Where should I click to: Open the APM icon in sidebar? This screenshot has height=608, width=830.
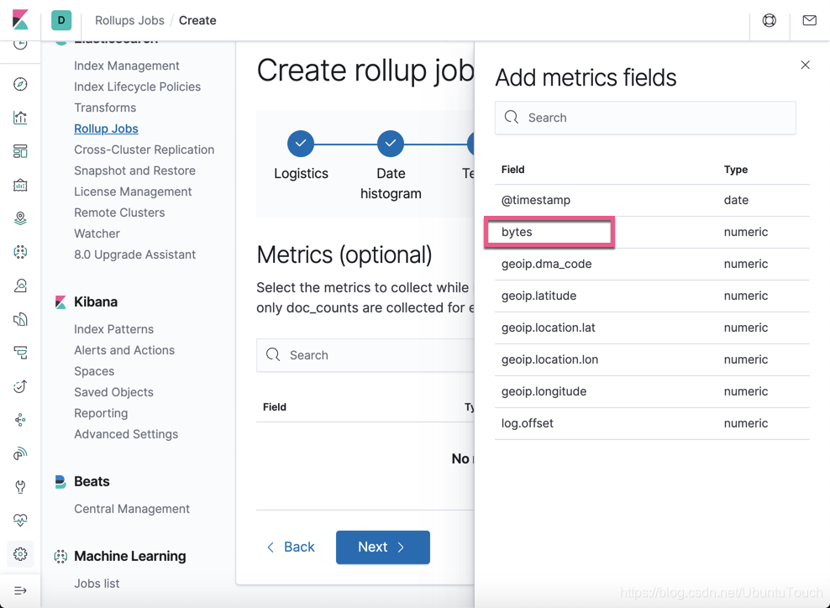click(x=20, y=353)
